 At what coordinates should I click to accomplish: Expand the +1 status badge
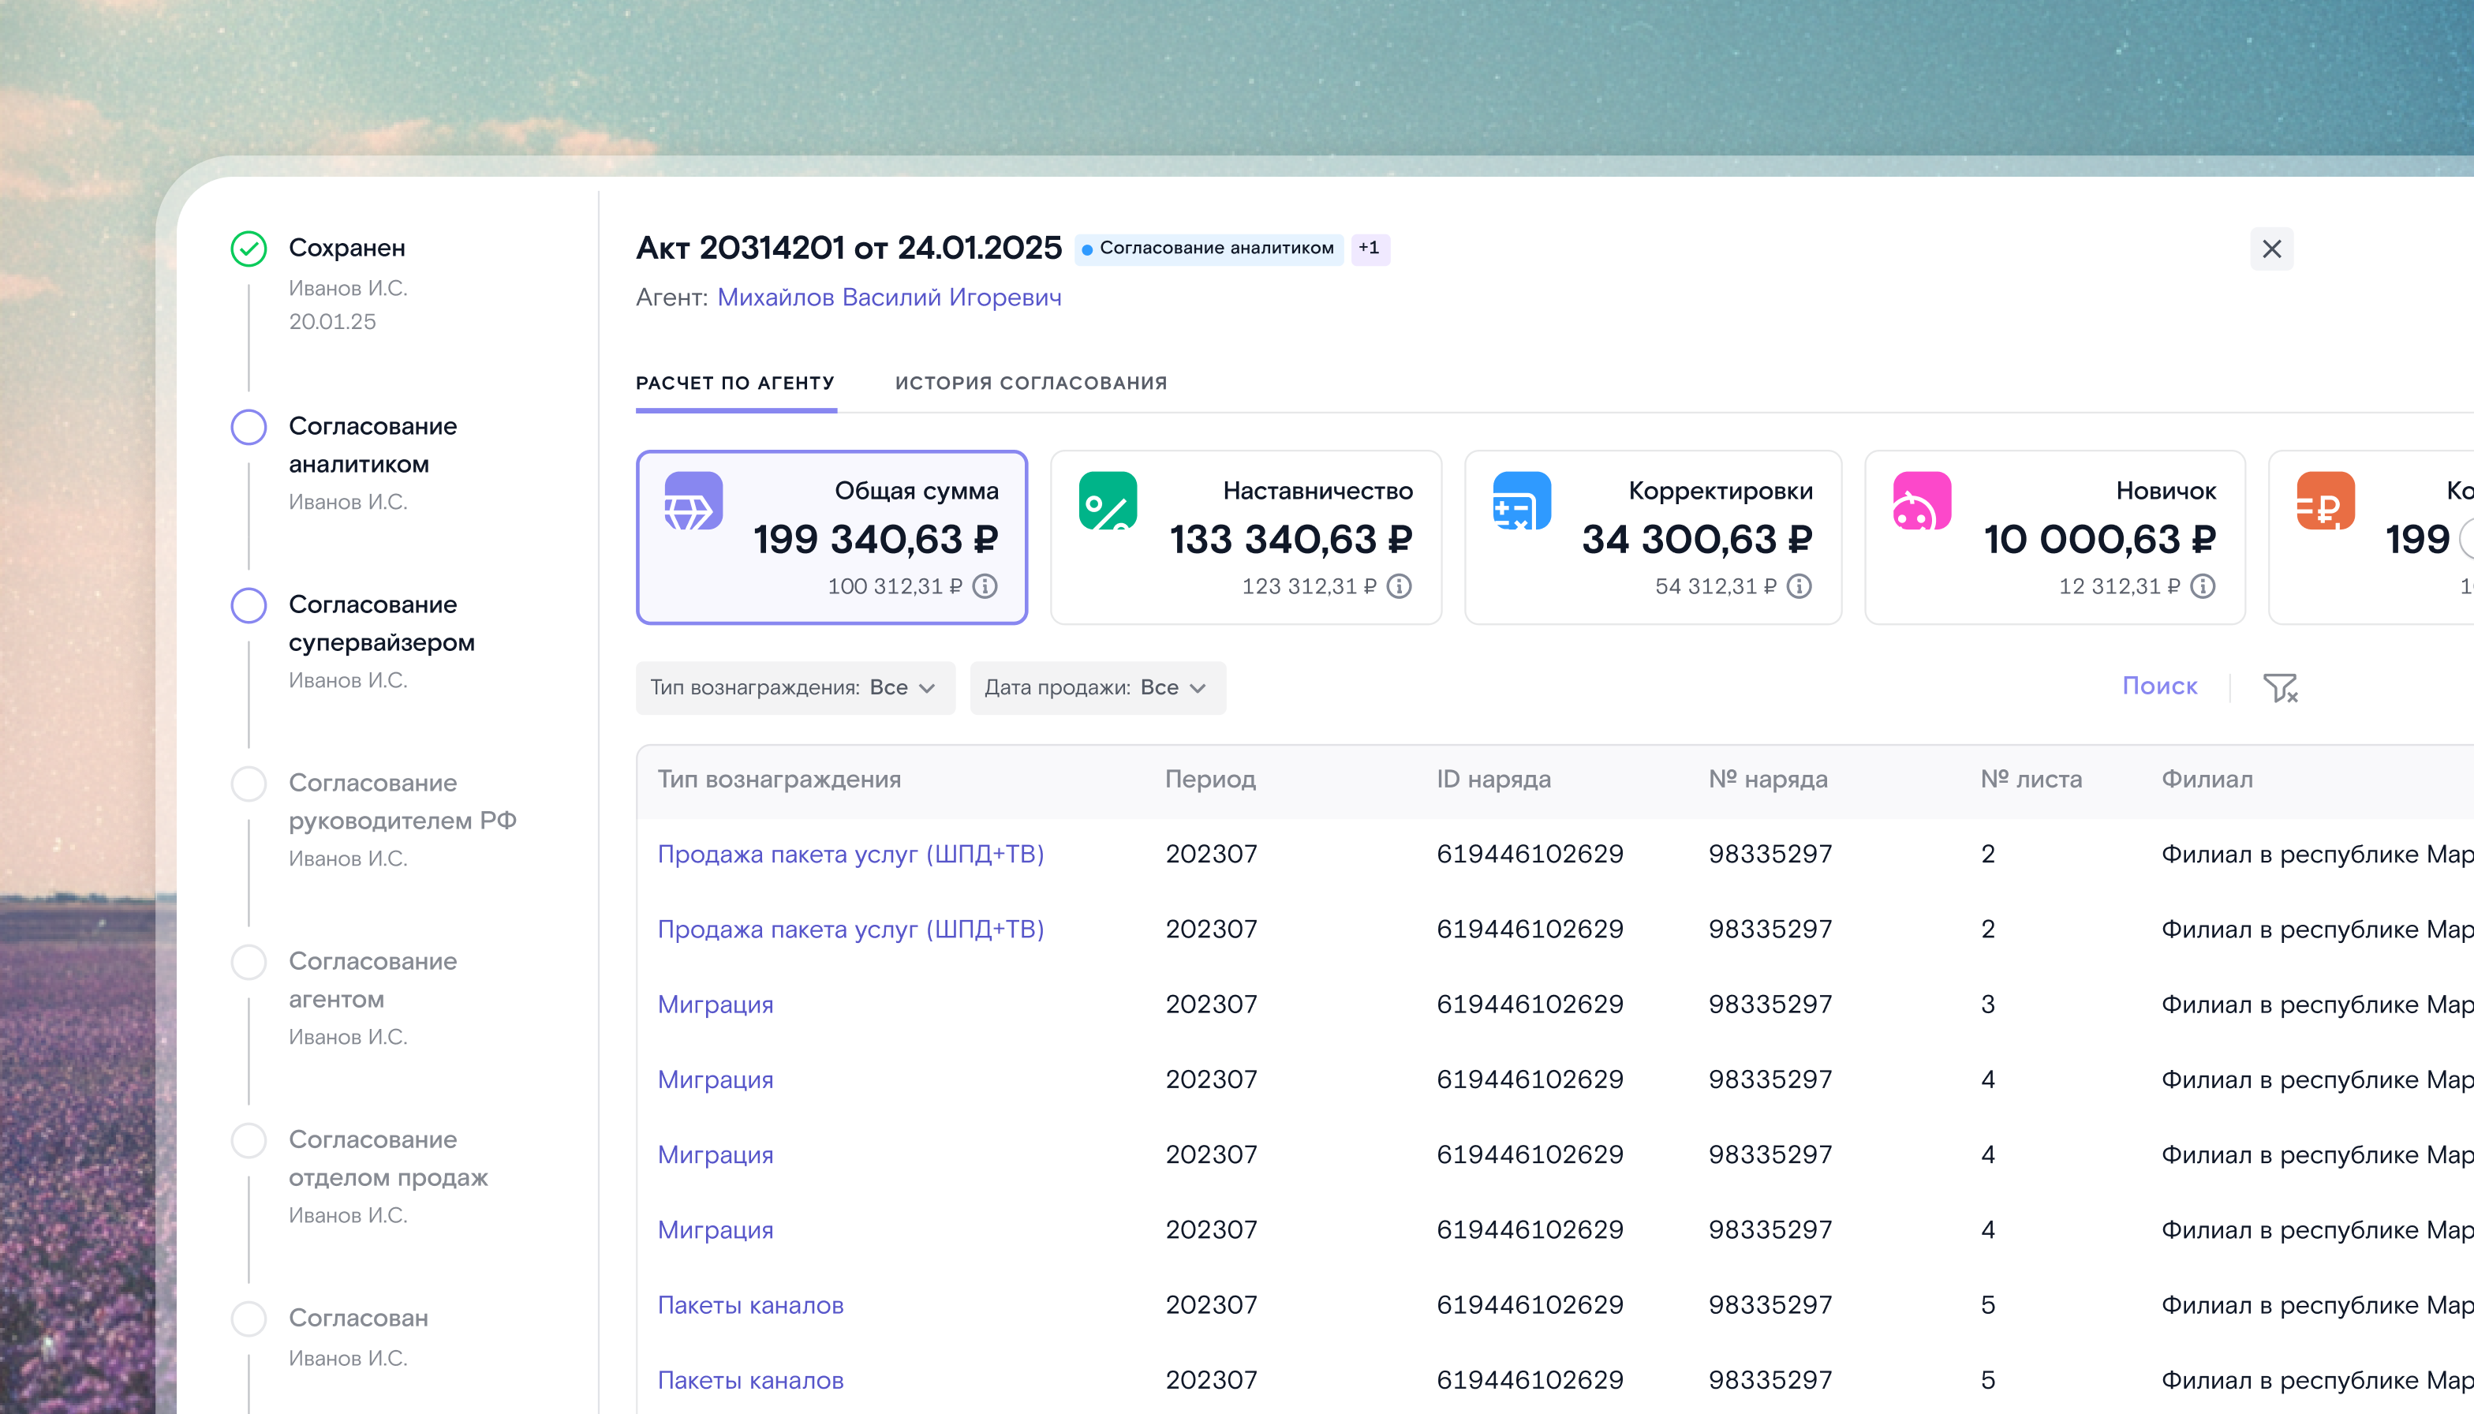[x=1370, y=249]
